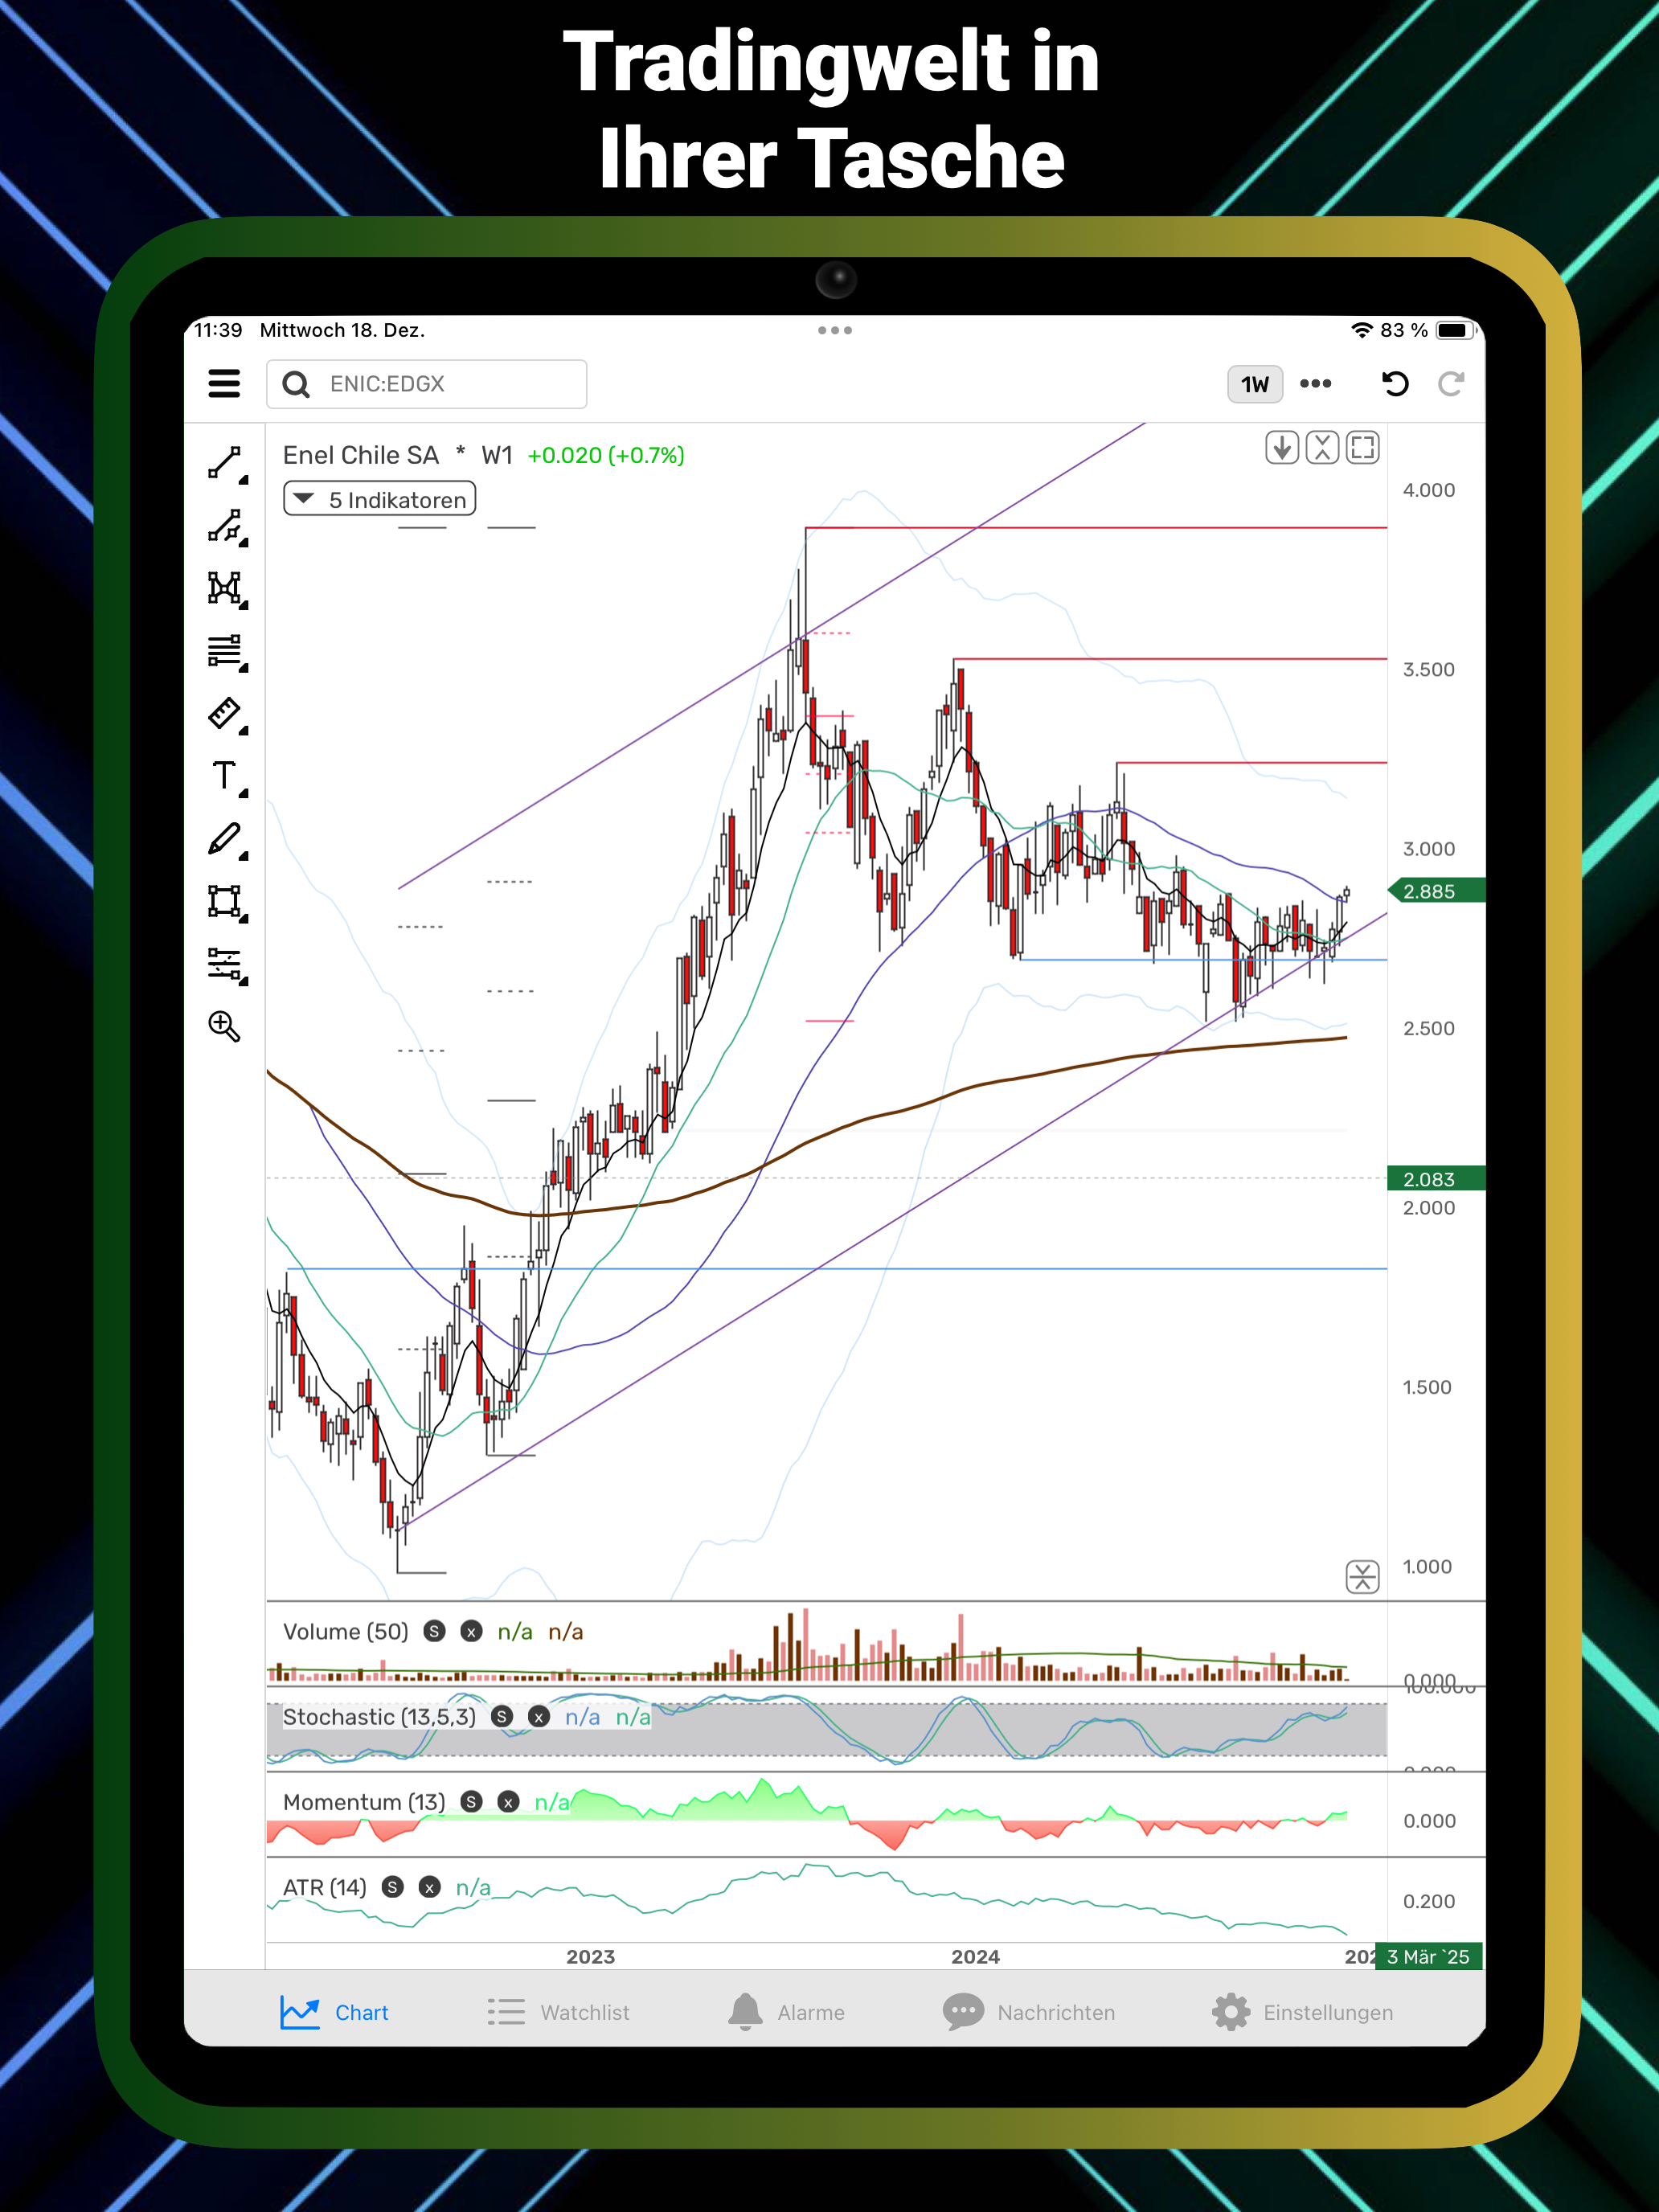1659x2212 pixels.
Task: Remove the ATR (14) indicator
Action: (429, 1886)
